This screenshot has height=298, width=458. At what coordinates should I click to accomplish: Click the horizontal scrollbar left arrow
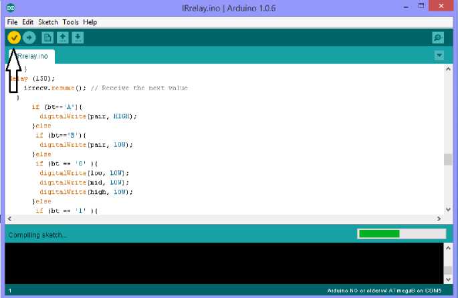(9, 218)
